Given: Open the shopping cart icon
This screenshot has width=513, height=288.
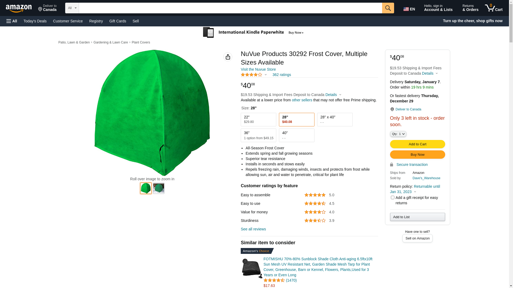Looking at the screenshot, I should (494, 8).
